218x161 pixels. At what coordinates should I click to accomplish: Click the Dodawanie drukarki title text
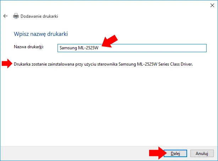[39, 16]
